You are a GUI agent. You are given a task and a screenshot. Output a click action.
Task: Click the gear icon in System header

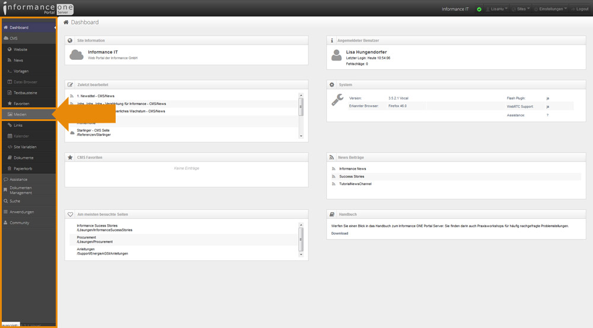331,85
